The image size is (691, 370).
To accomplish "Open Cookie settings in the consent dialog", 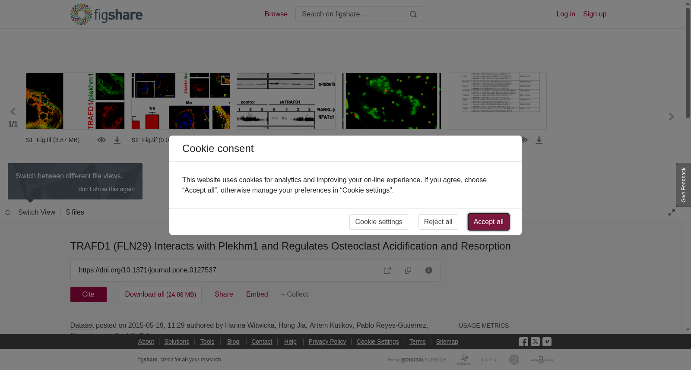I will click(379, 222).
